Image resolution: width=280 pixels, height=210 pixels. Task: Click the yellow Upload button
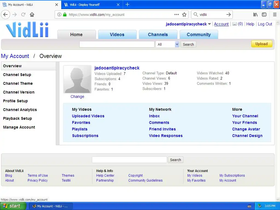coord(262,44)
